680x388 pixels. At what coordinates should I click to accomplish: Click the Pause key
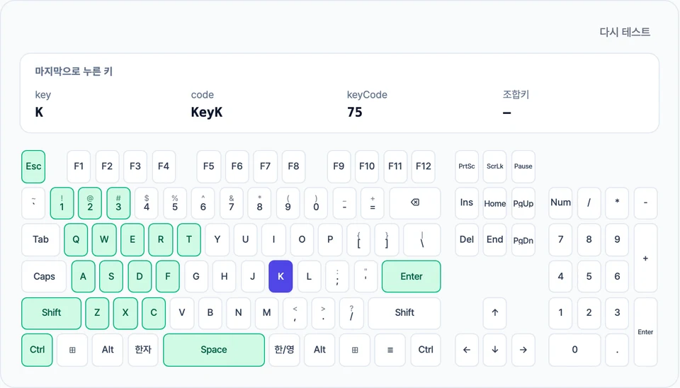click(x=523, y=166)
